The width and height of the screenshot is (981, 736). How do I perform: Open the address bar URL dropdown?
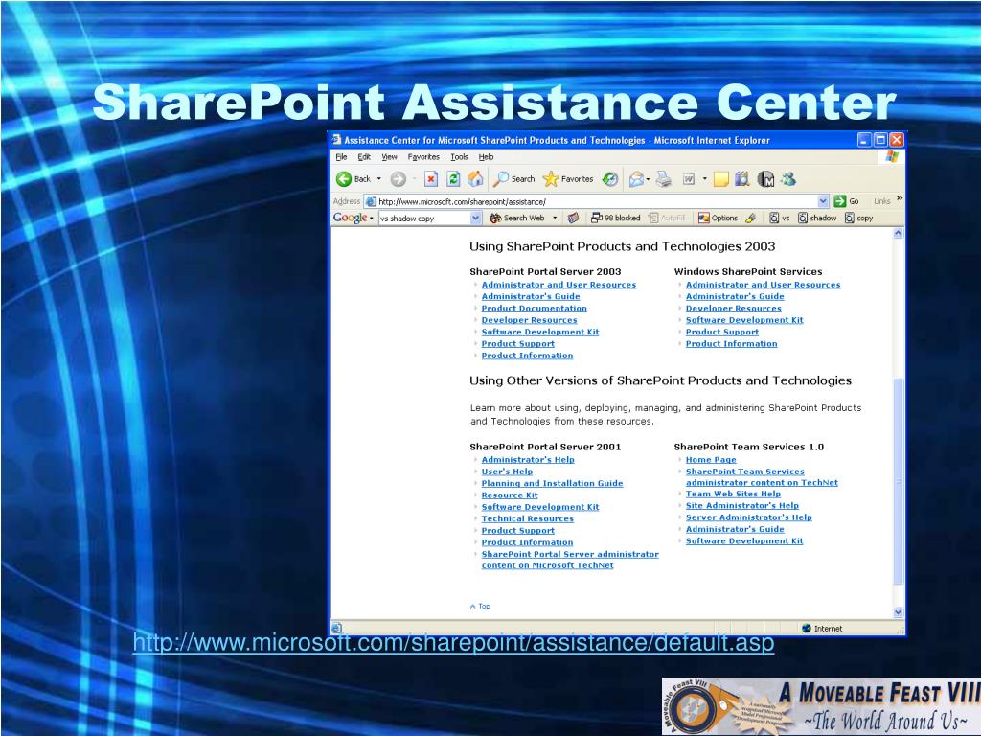(823, 201)
